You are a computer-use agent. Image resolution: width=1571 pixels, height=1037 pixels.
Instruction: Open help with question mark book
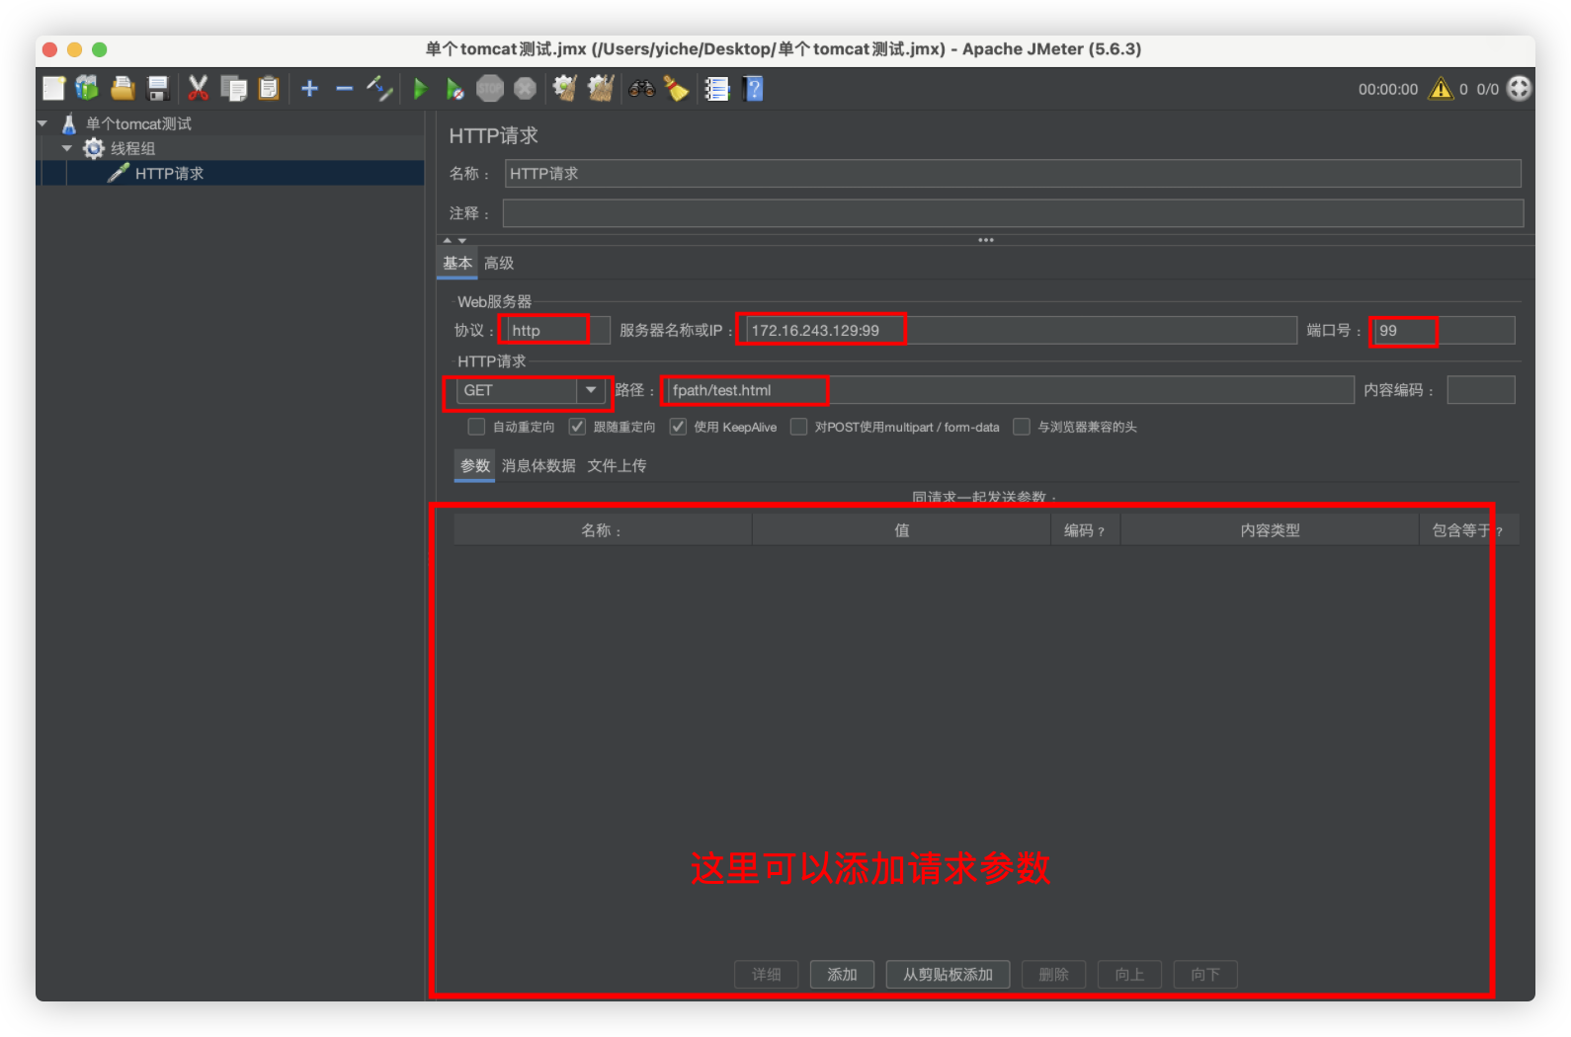[753, 89]
